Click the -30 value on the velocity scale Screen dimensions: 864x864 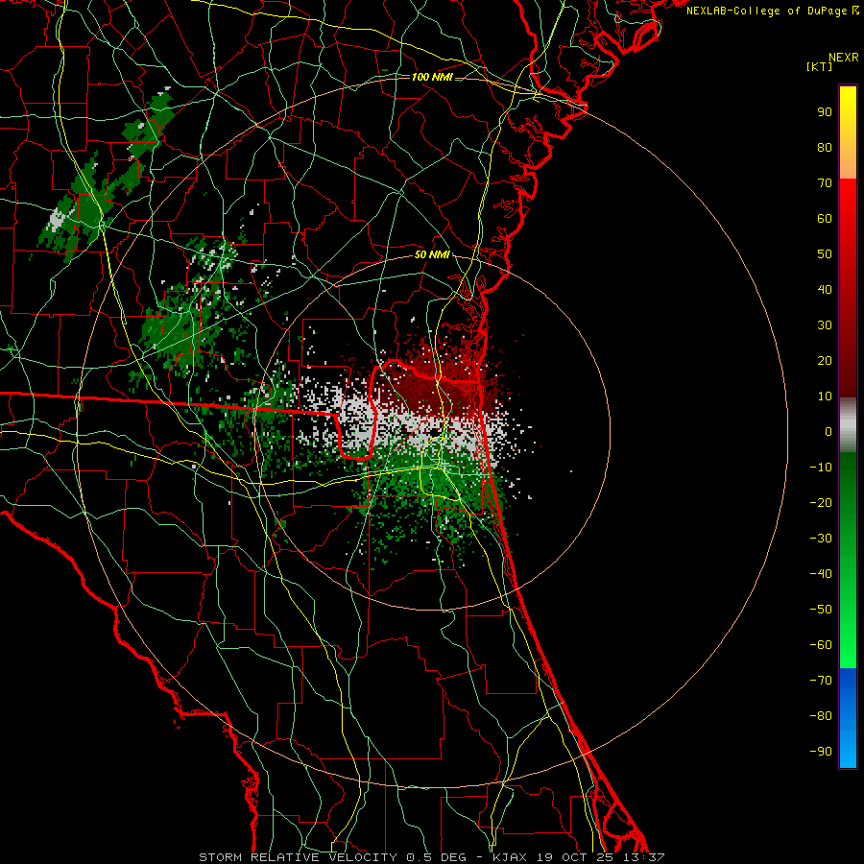click(x=821, y=539)
